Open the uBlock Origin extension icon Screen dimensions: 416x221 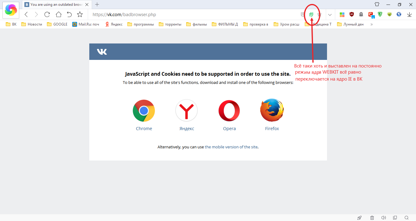click(x=352, y=14)
